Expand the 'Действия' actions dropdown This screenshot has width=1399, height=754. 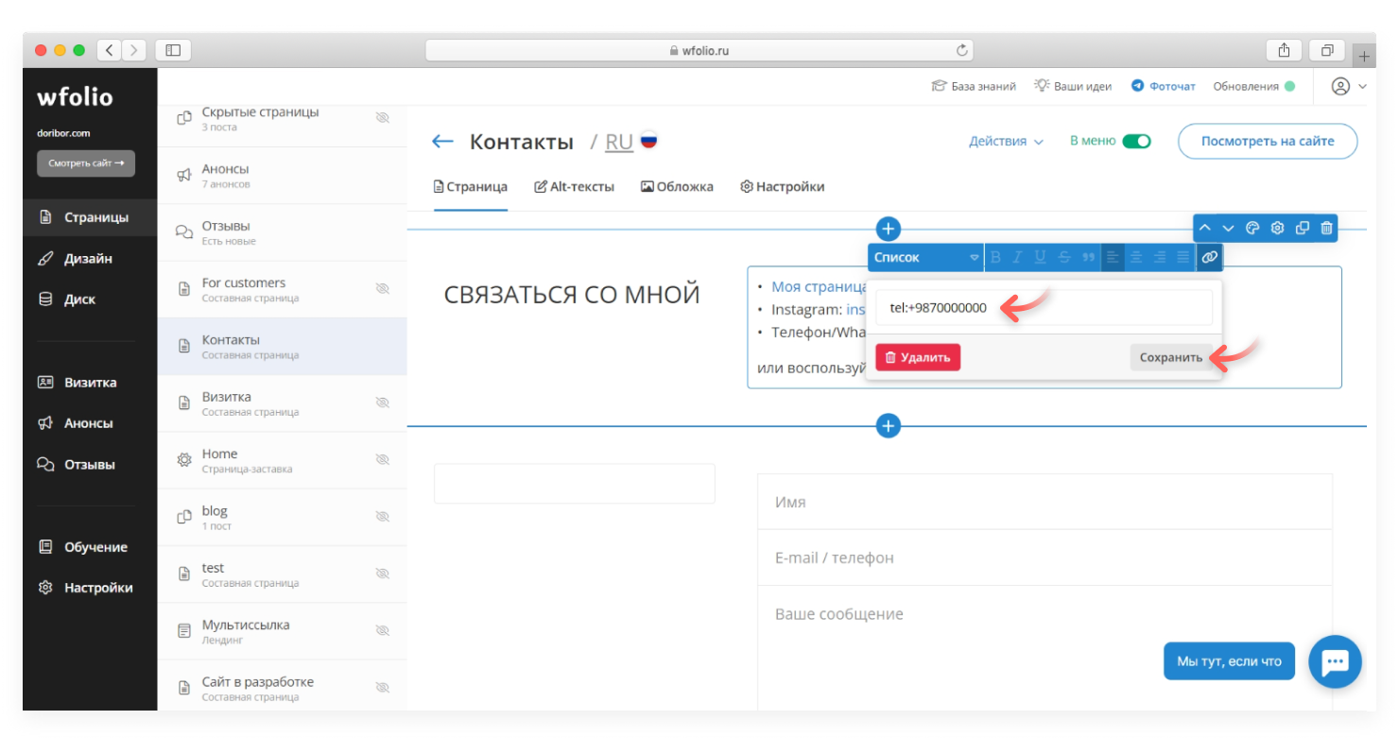[x=1006, y=141]
